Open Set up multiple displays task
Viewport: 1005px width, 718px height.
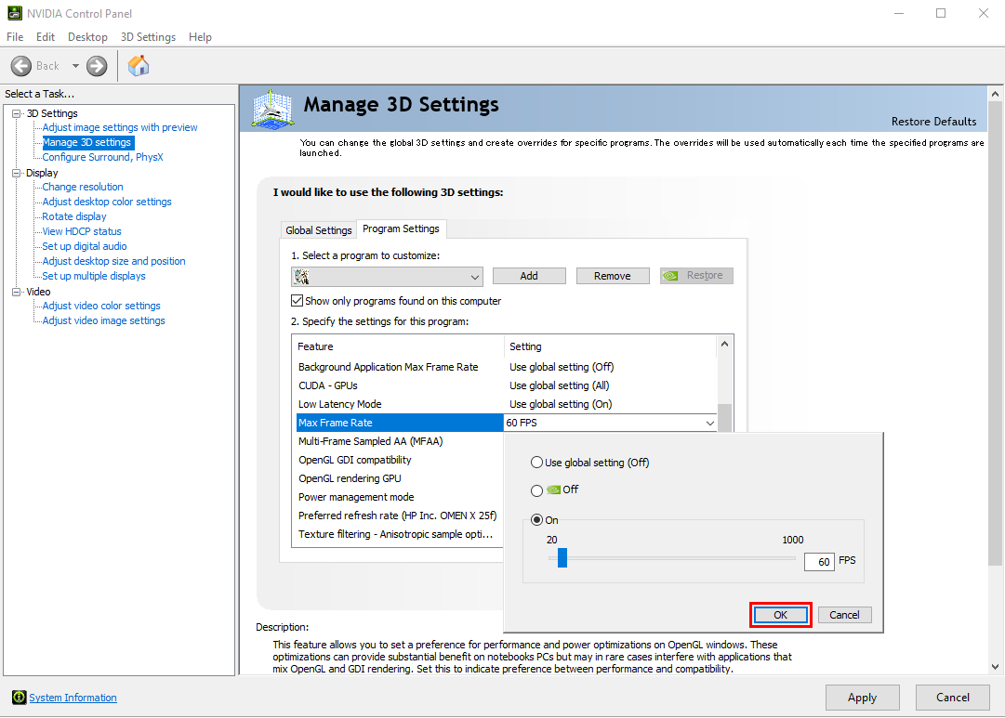[x=94, y=276]
